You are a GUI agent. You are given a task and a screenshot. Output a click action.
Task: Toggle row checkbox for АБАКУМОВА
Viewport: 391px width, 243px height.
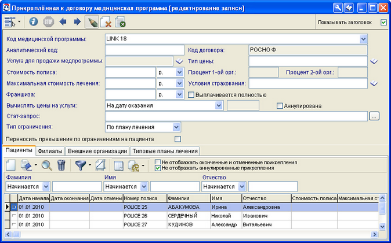14,207
